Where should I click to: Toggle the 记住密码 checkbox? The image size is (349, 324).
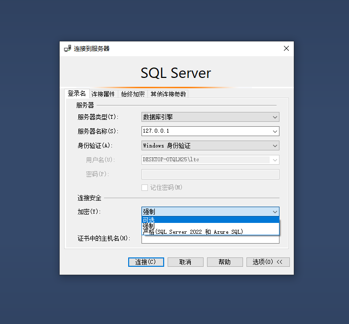click(x=144, y=187)
